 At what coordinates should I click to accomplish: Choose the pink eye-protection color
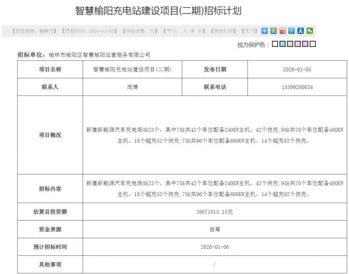[298, 44]
